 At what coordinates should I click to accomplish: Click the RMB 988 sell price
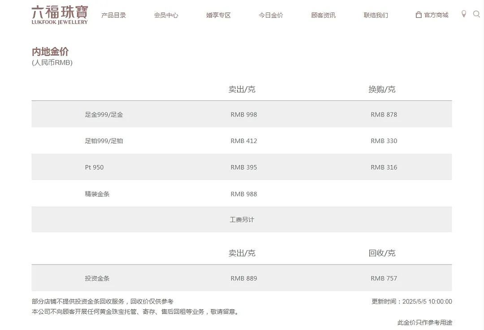pyautogui.click(x=244, y=194)
